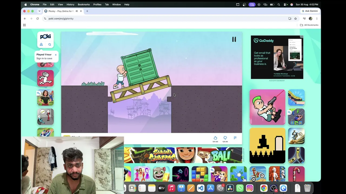Open Instagram from the Dock

tap(250, 188)
